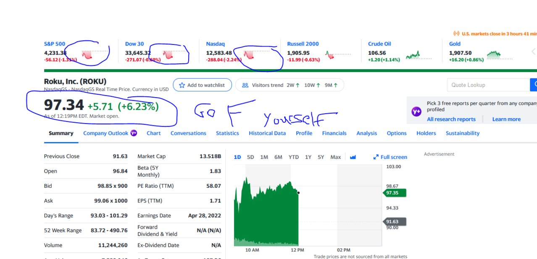Switch chart to 1Y range

(308, 157)
